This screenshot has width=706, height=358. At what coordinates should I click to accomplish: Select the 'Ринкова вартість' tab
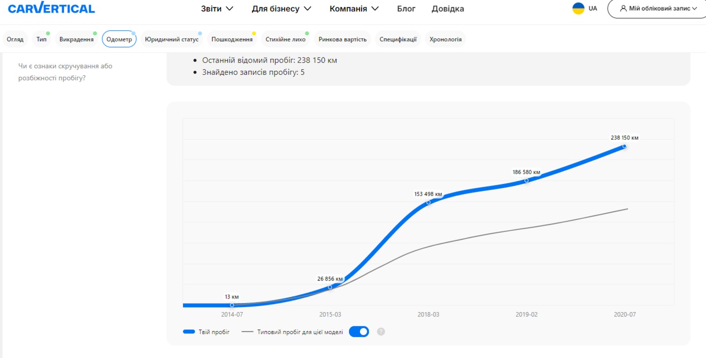(x=342, y=39)
